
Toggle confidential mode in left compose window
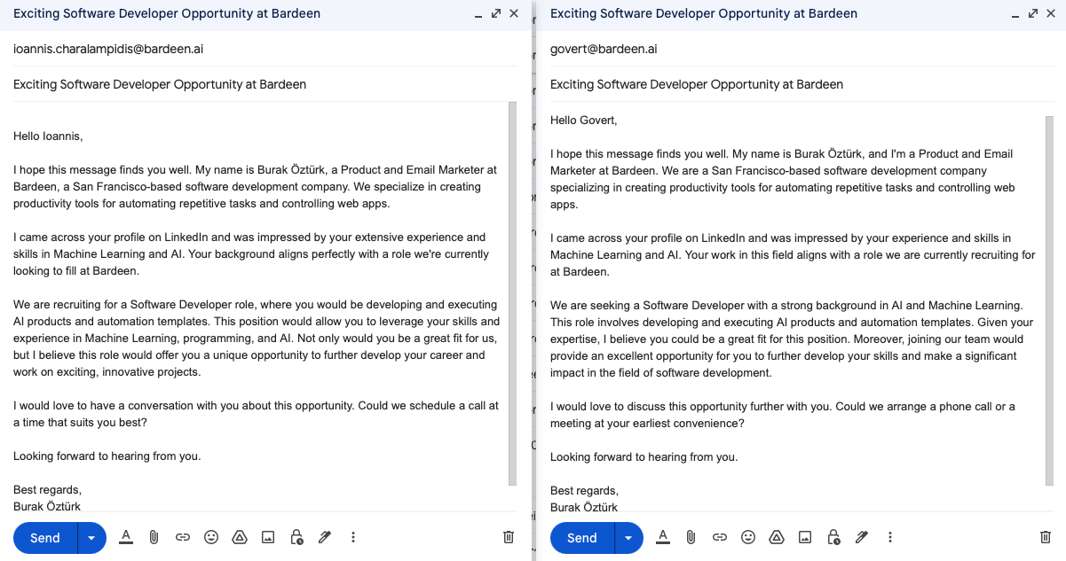click(296, 537)
